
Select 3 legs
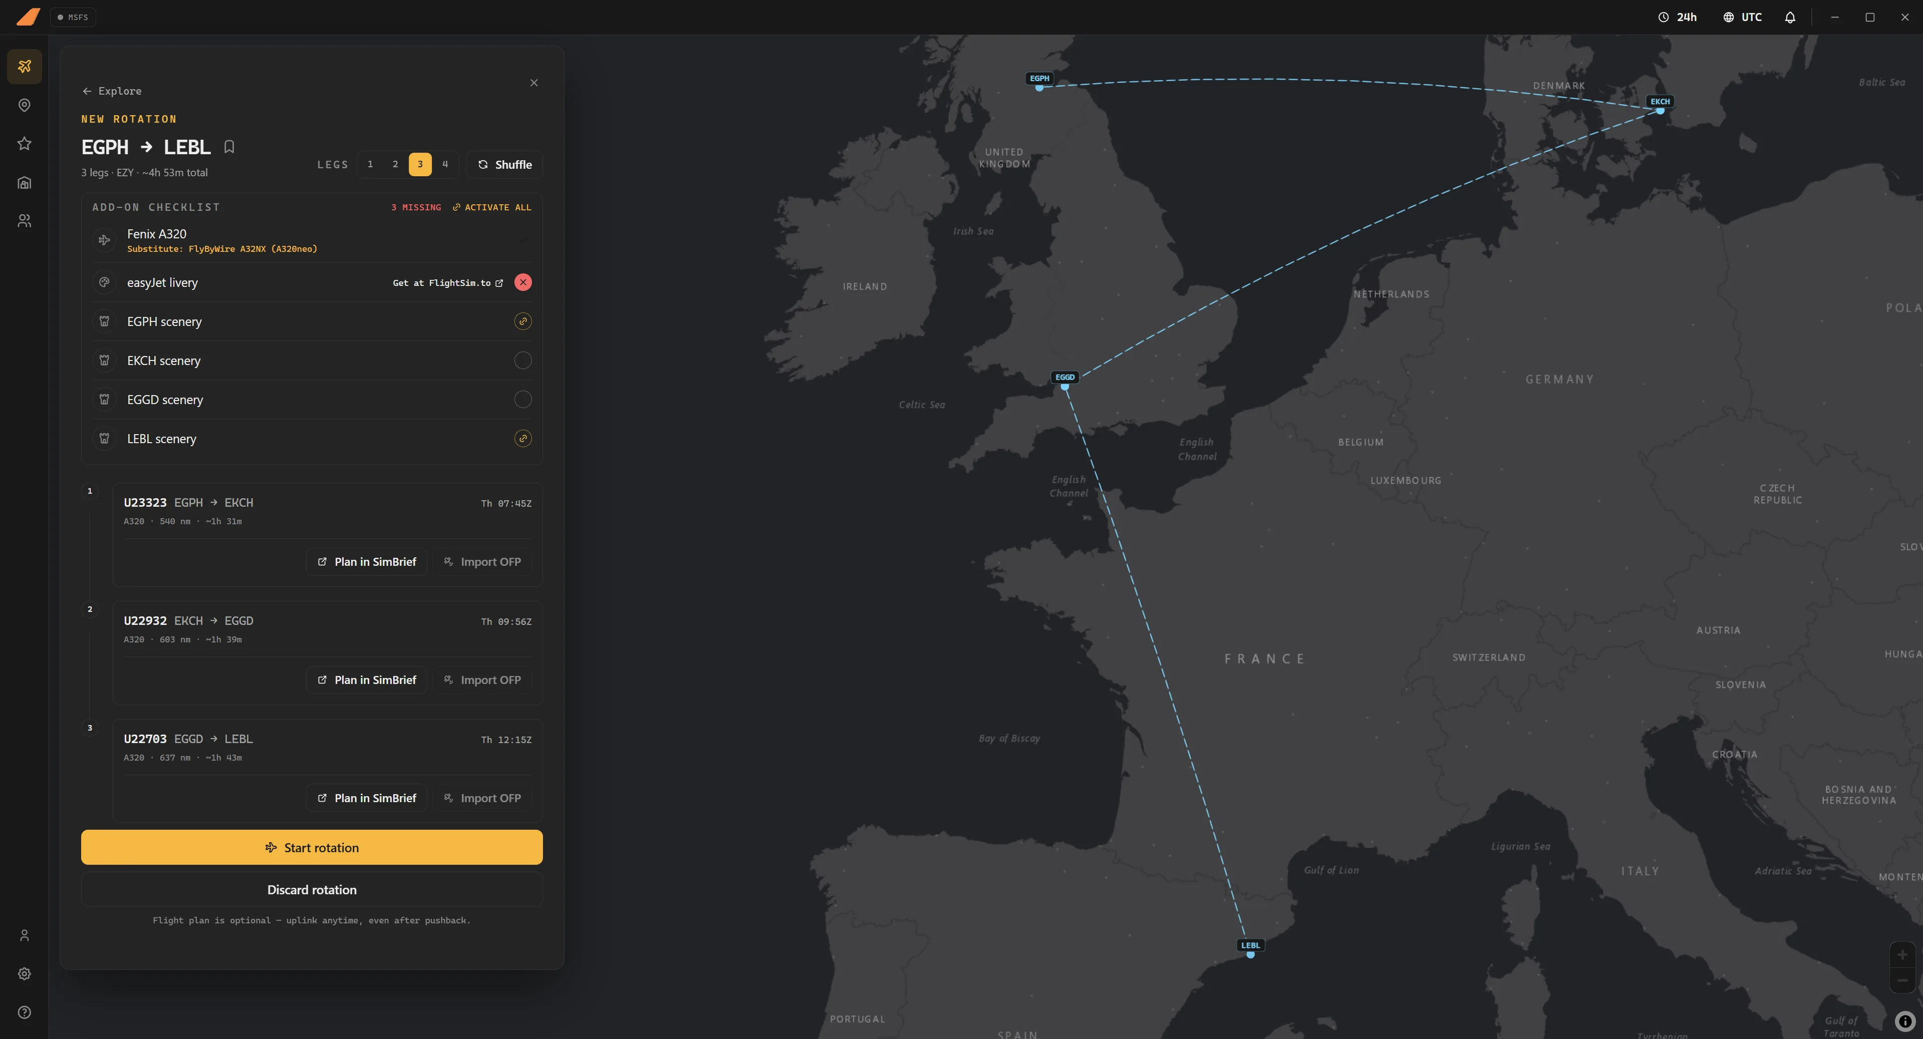click(420, 164)
